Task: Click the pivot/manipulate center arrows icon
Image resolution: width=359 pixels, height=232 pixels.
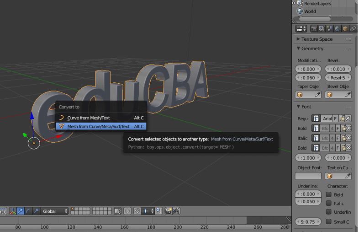Action: pos(3,211)
